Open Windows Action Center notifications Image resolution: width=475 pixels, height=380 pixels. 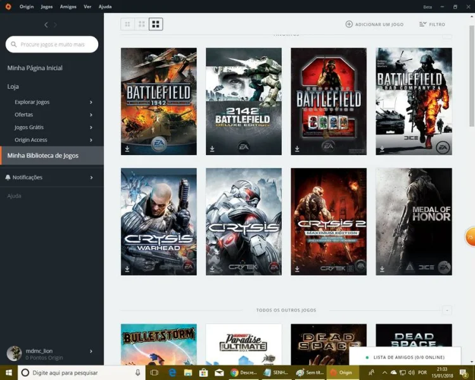coord(464,372)
